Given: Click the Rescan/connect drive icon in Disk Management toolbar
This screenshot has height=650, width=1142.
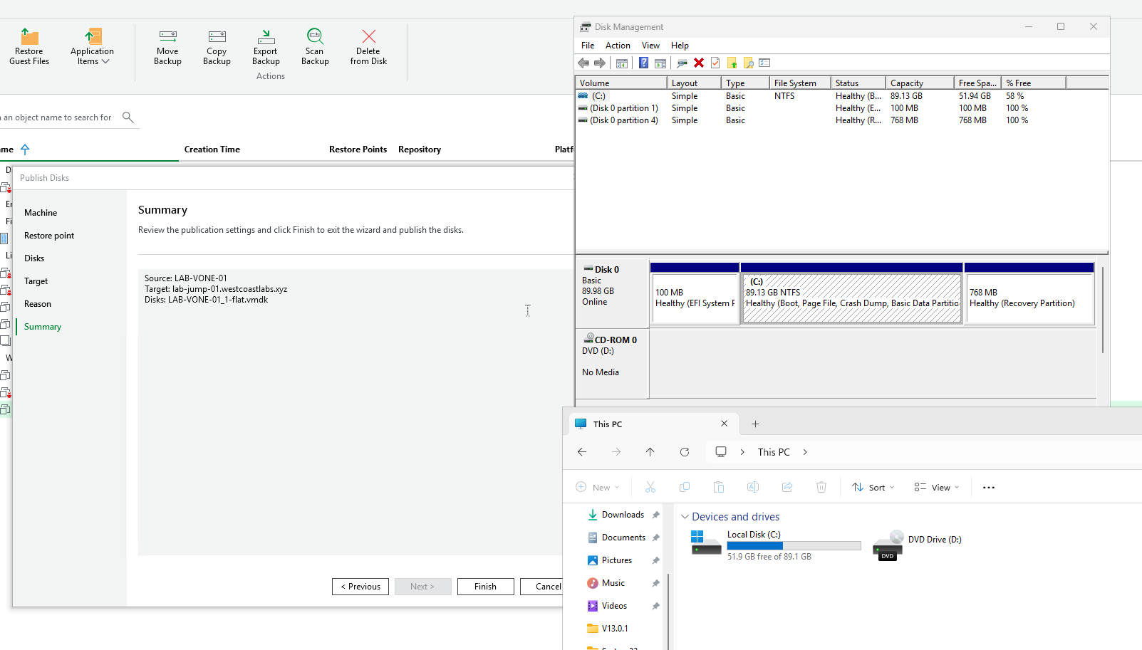Looking at the screenshot, I should point(682,63).
